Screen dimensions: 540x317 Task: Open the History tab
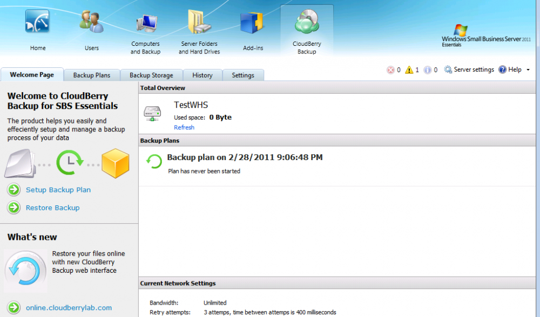[202, 75]
